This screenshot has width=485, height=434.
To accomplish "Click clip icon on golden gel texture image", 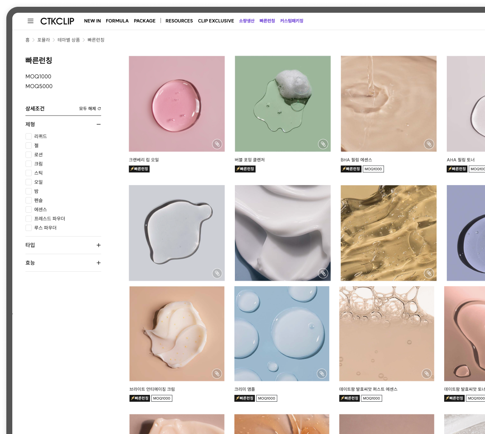I will point(429,273).
